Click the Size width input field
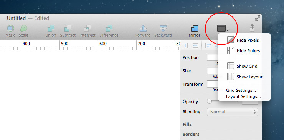284x140 pixels. [213, 71]
